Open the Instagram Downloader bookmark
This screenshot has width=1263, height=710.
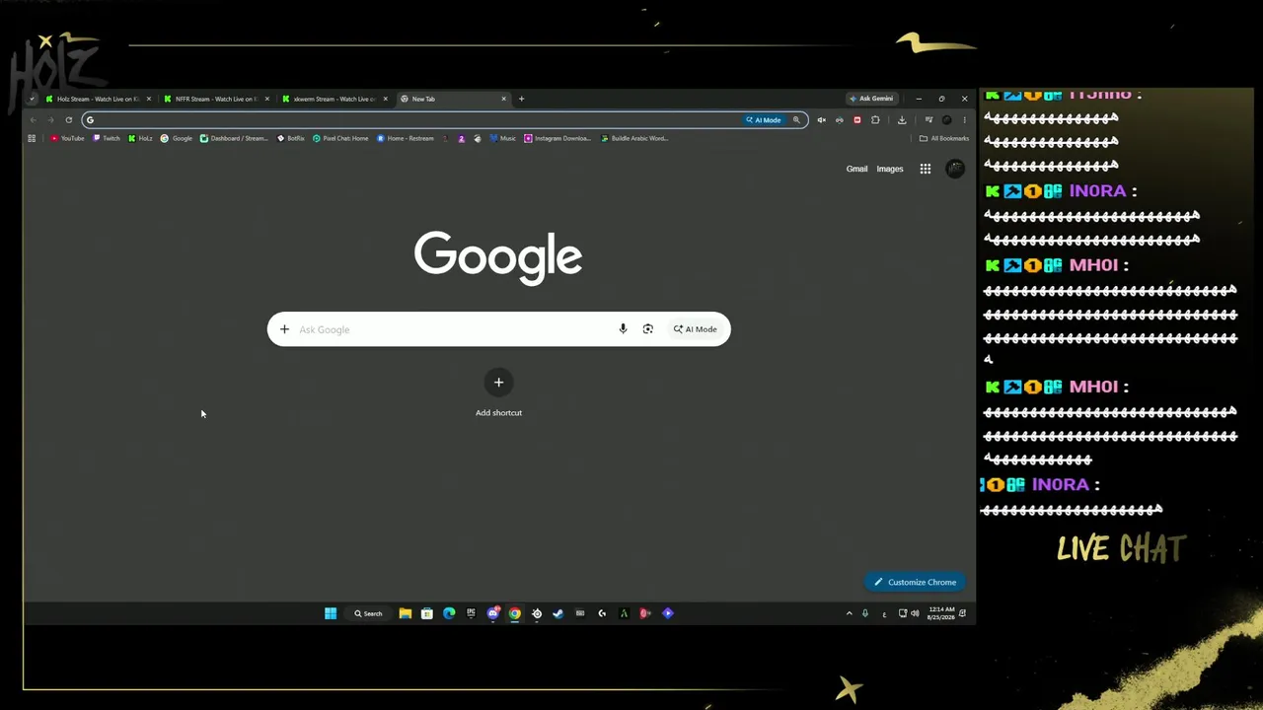[557, 138]
